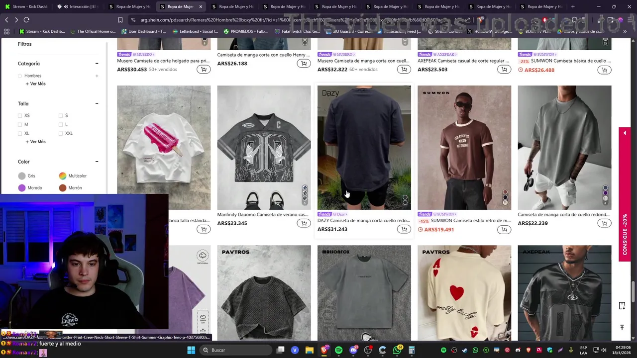Viewport: 637px width, 358px height.
Task: Add the ARS$23.503 AXEPEAK shirt to cart
Action: pos(504,70)
